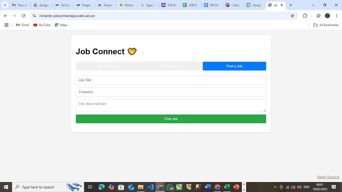Open the Google Calendar tab
The width and height of the screenshot is (342, 192).
[x=255, y=5]
